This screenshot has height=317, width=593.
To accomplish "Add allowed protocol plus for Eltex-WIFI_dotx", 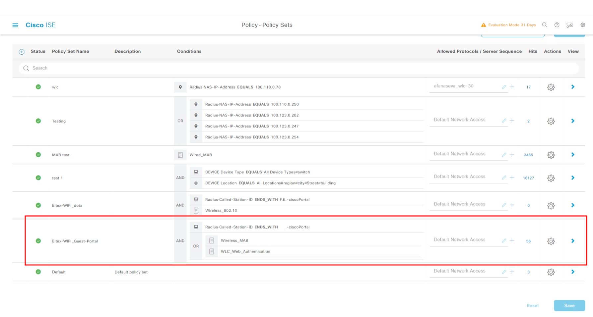I will [x=512, y=205].
